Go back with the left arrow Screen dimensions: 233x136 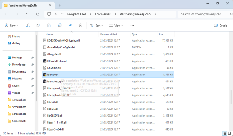6,14
